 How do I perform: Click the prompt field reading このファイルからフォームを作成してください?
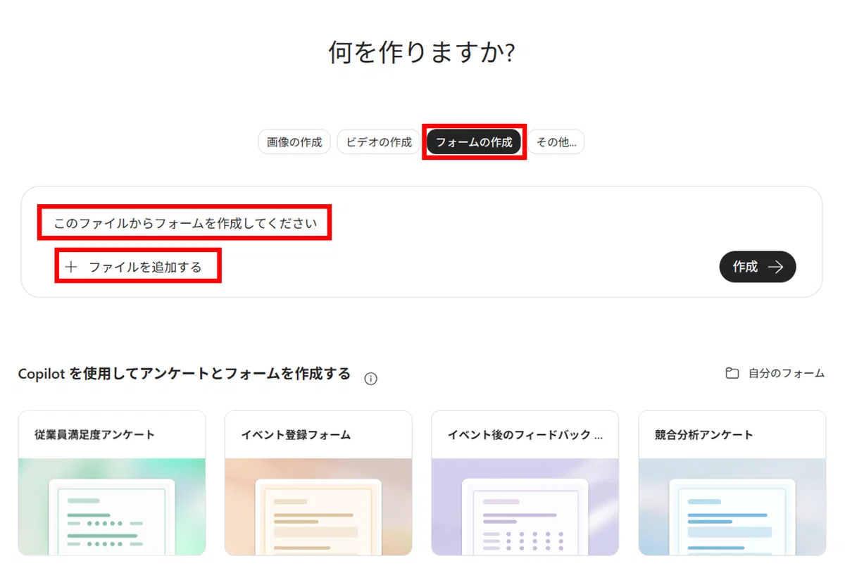(x=186, y=224)
